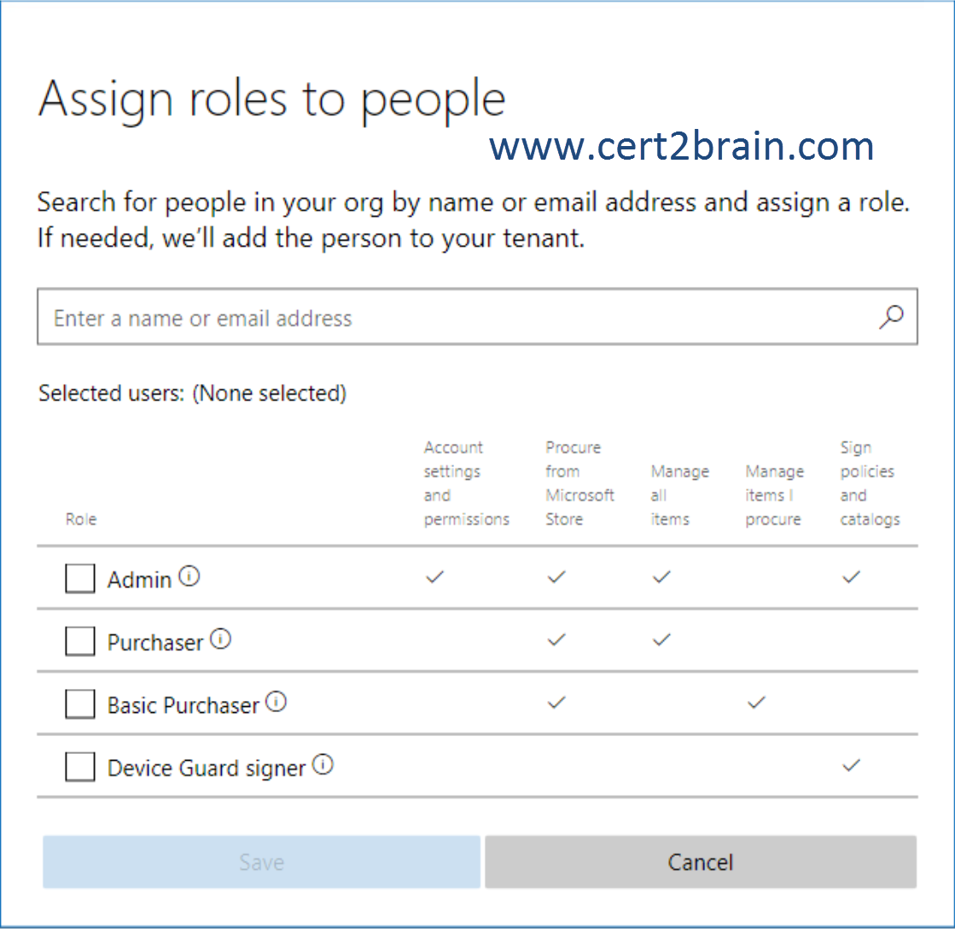Click Device Guard signer's sign policies checkmark

(x=851, y=765)
